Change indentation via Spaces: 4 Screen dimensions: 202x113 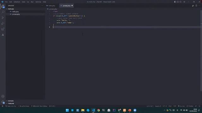coord(158,106)
